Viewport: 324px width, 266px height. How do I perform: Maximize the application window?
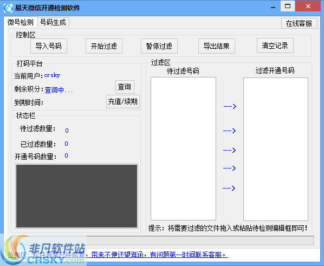coord(287,6)
